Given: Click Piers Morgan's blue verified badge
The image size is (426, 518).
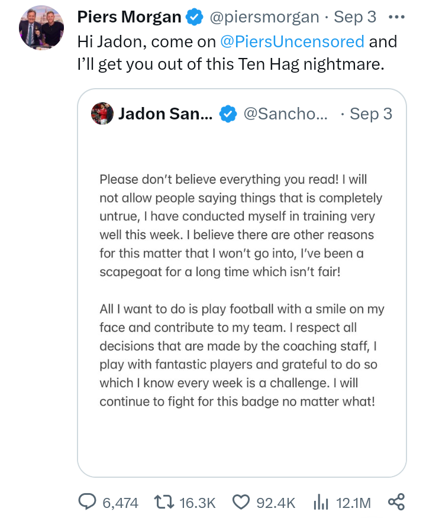Looking at the screenshot, I should click(x=194, y=18).
